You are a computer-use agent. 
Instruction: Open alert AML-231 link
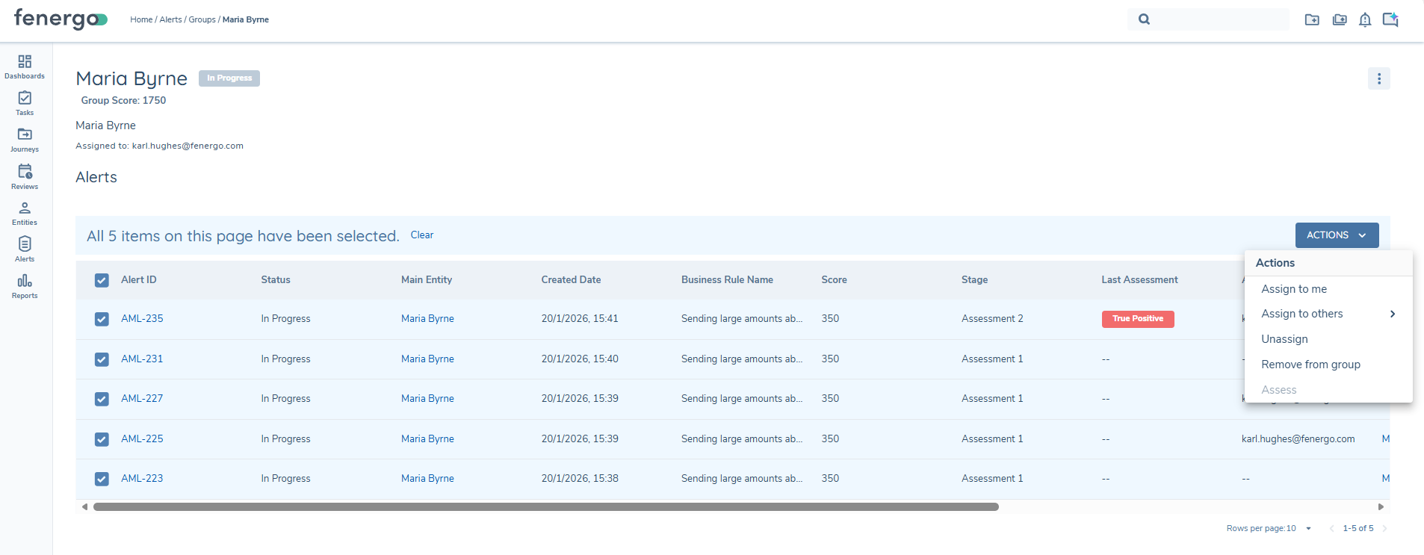pos(142,359)
